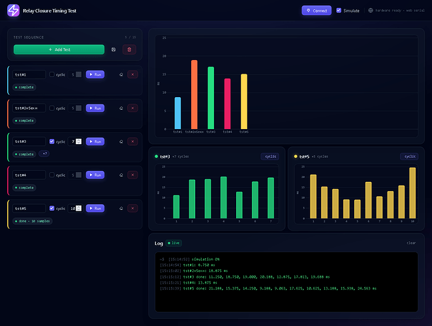Disable cyclic for tst#3
Image resolution: width=432 pixels, height=326 pixels.
[x=52, y=141]
